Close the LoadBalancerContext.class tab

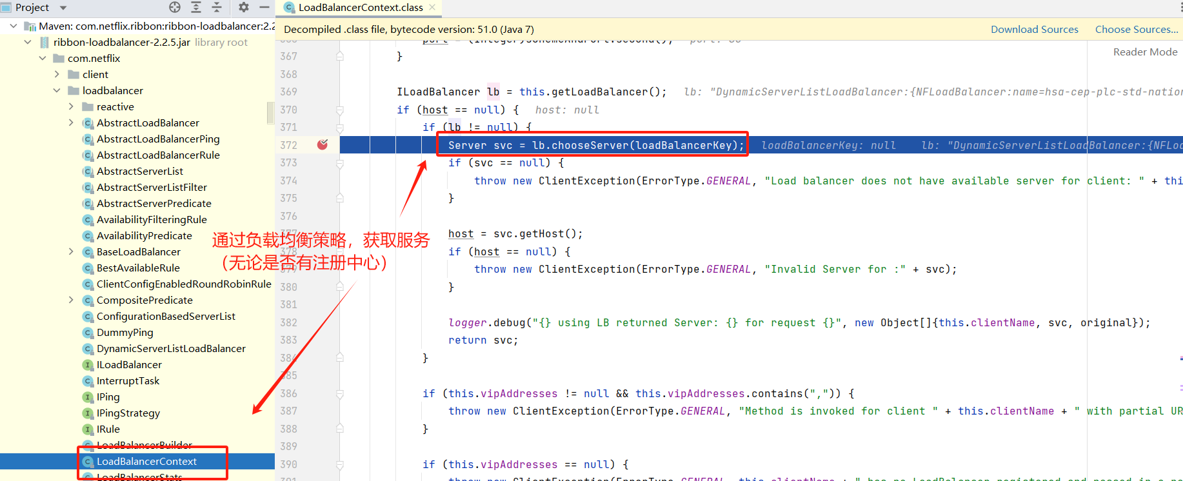pos(432,7)
